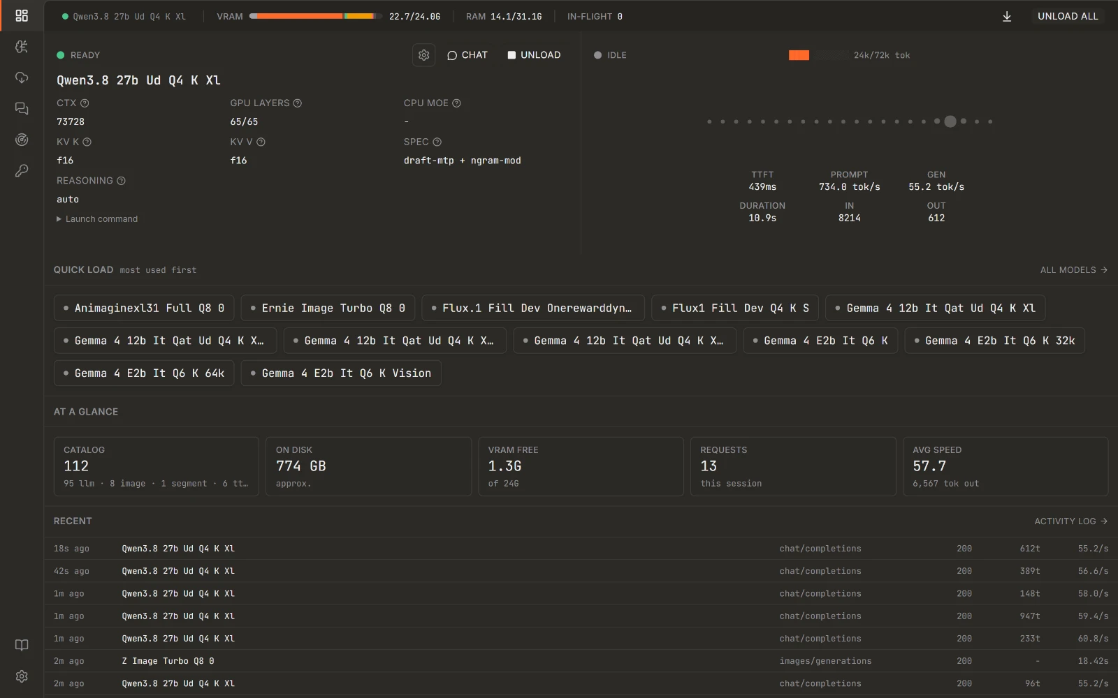Viewport: 1118px width, 698px height.
Task: Open the book documentation sidebar icon
Action: (x=22, y=645)
